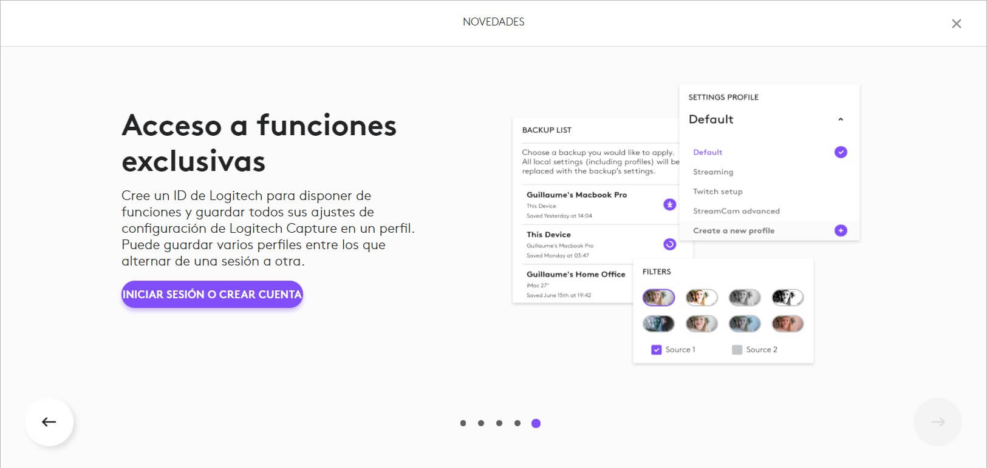Click the SETTINGS PROFILE label
Screen dimensions: 987x468
click(723, 97)
